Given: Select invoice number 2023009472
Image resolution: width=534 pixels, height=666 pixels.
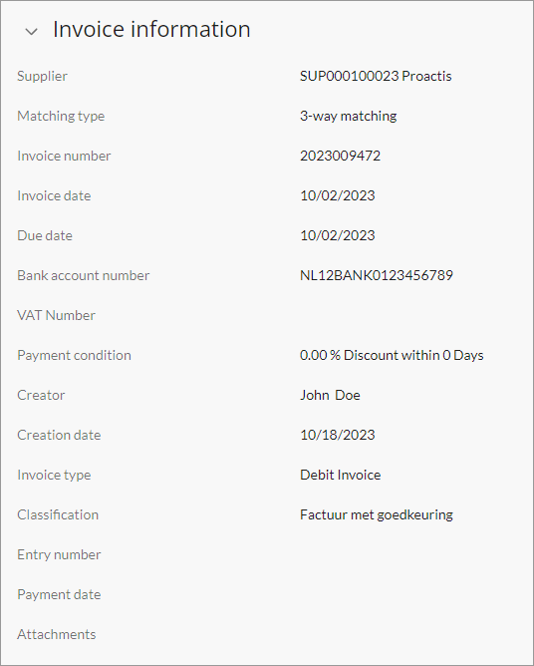Looking at the screenshot, I should pos(340,156).
